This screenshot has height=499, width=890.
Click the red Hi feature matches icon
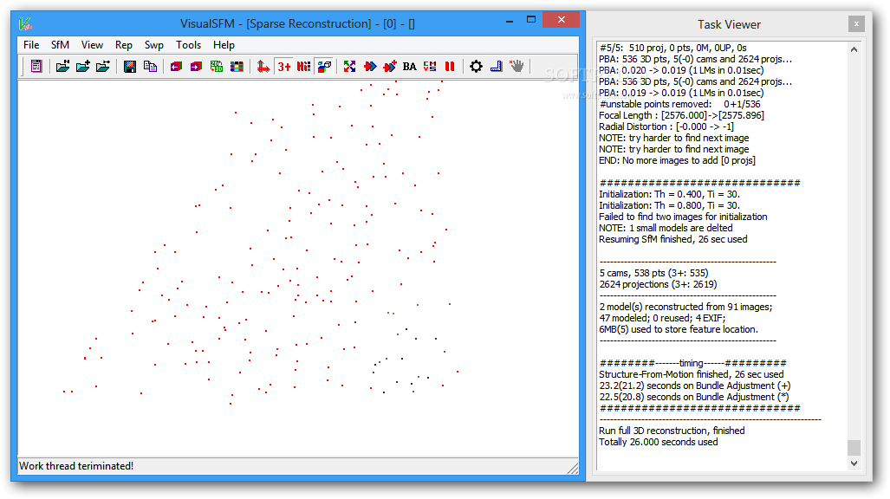point(303,67)
